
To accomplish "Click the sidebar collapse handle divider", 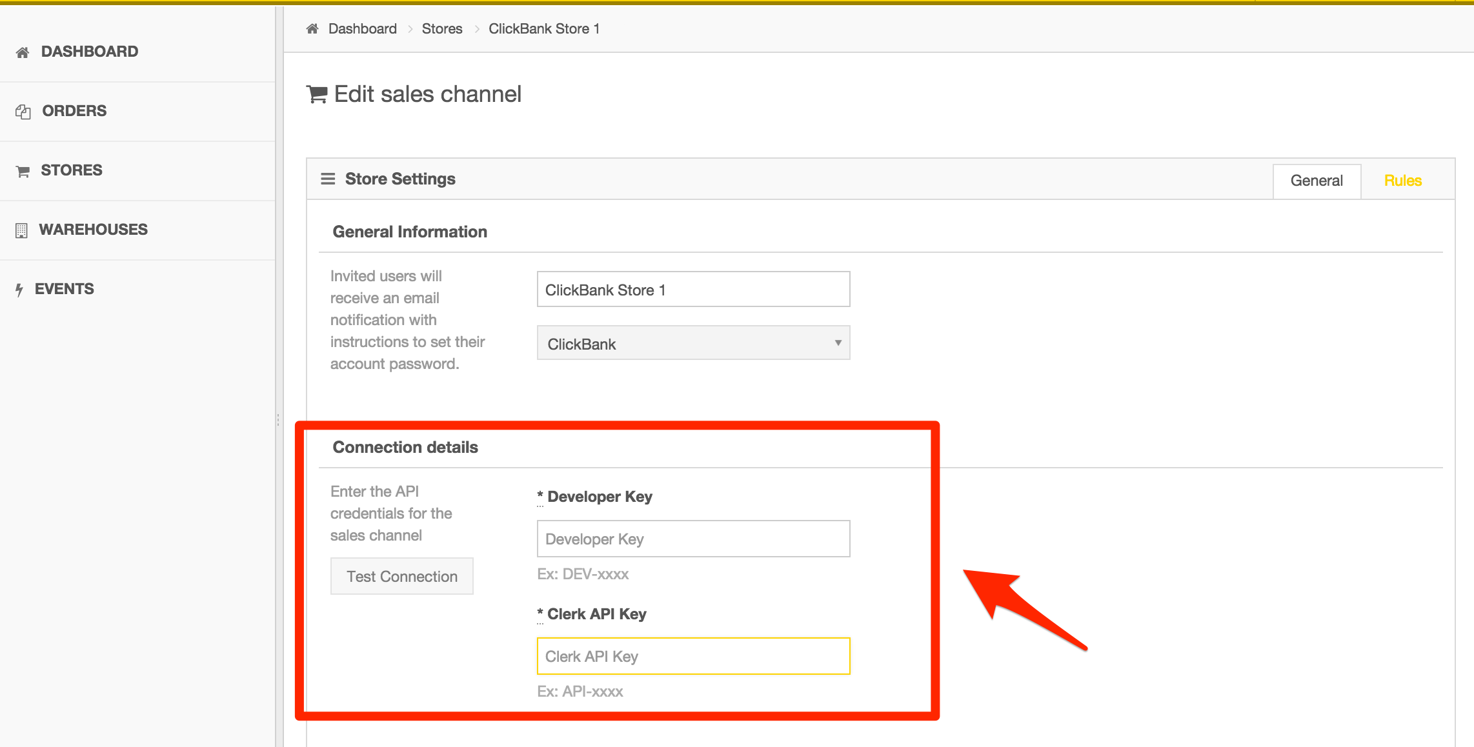I will tap(278, 420).
